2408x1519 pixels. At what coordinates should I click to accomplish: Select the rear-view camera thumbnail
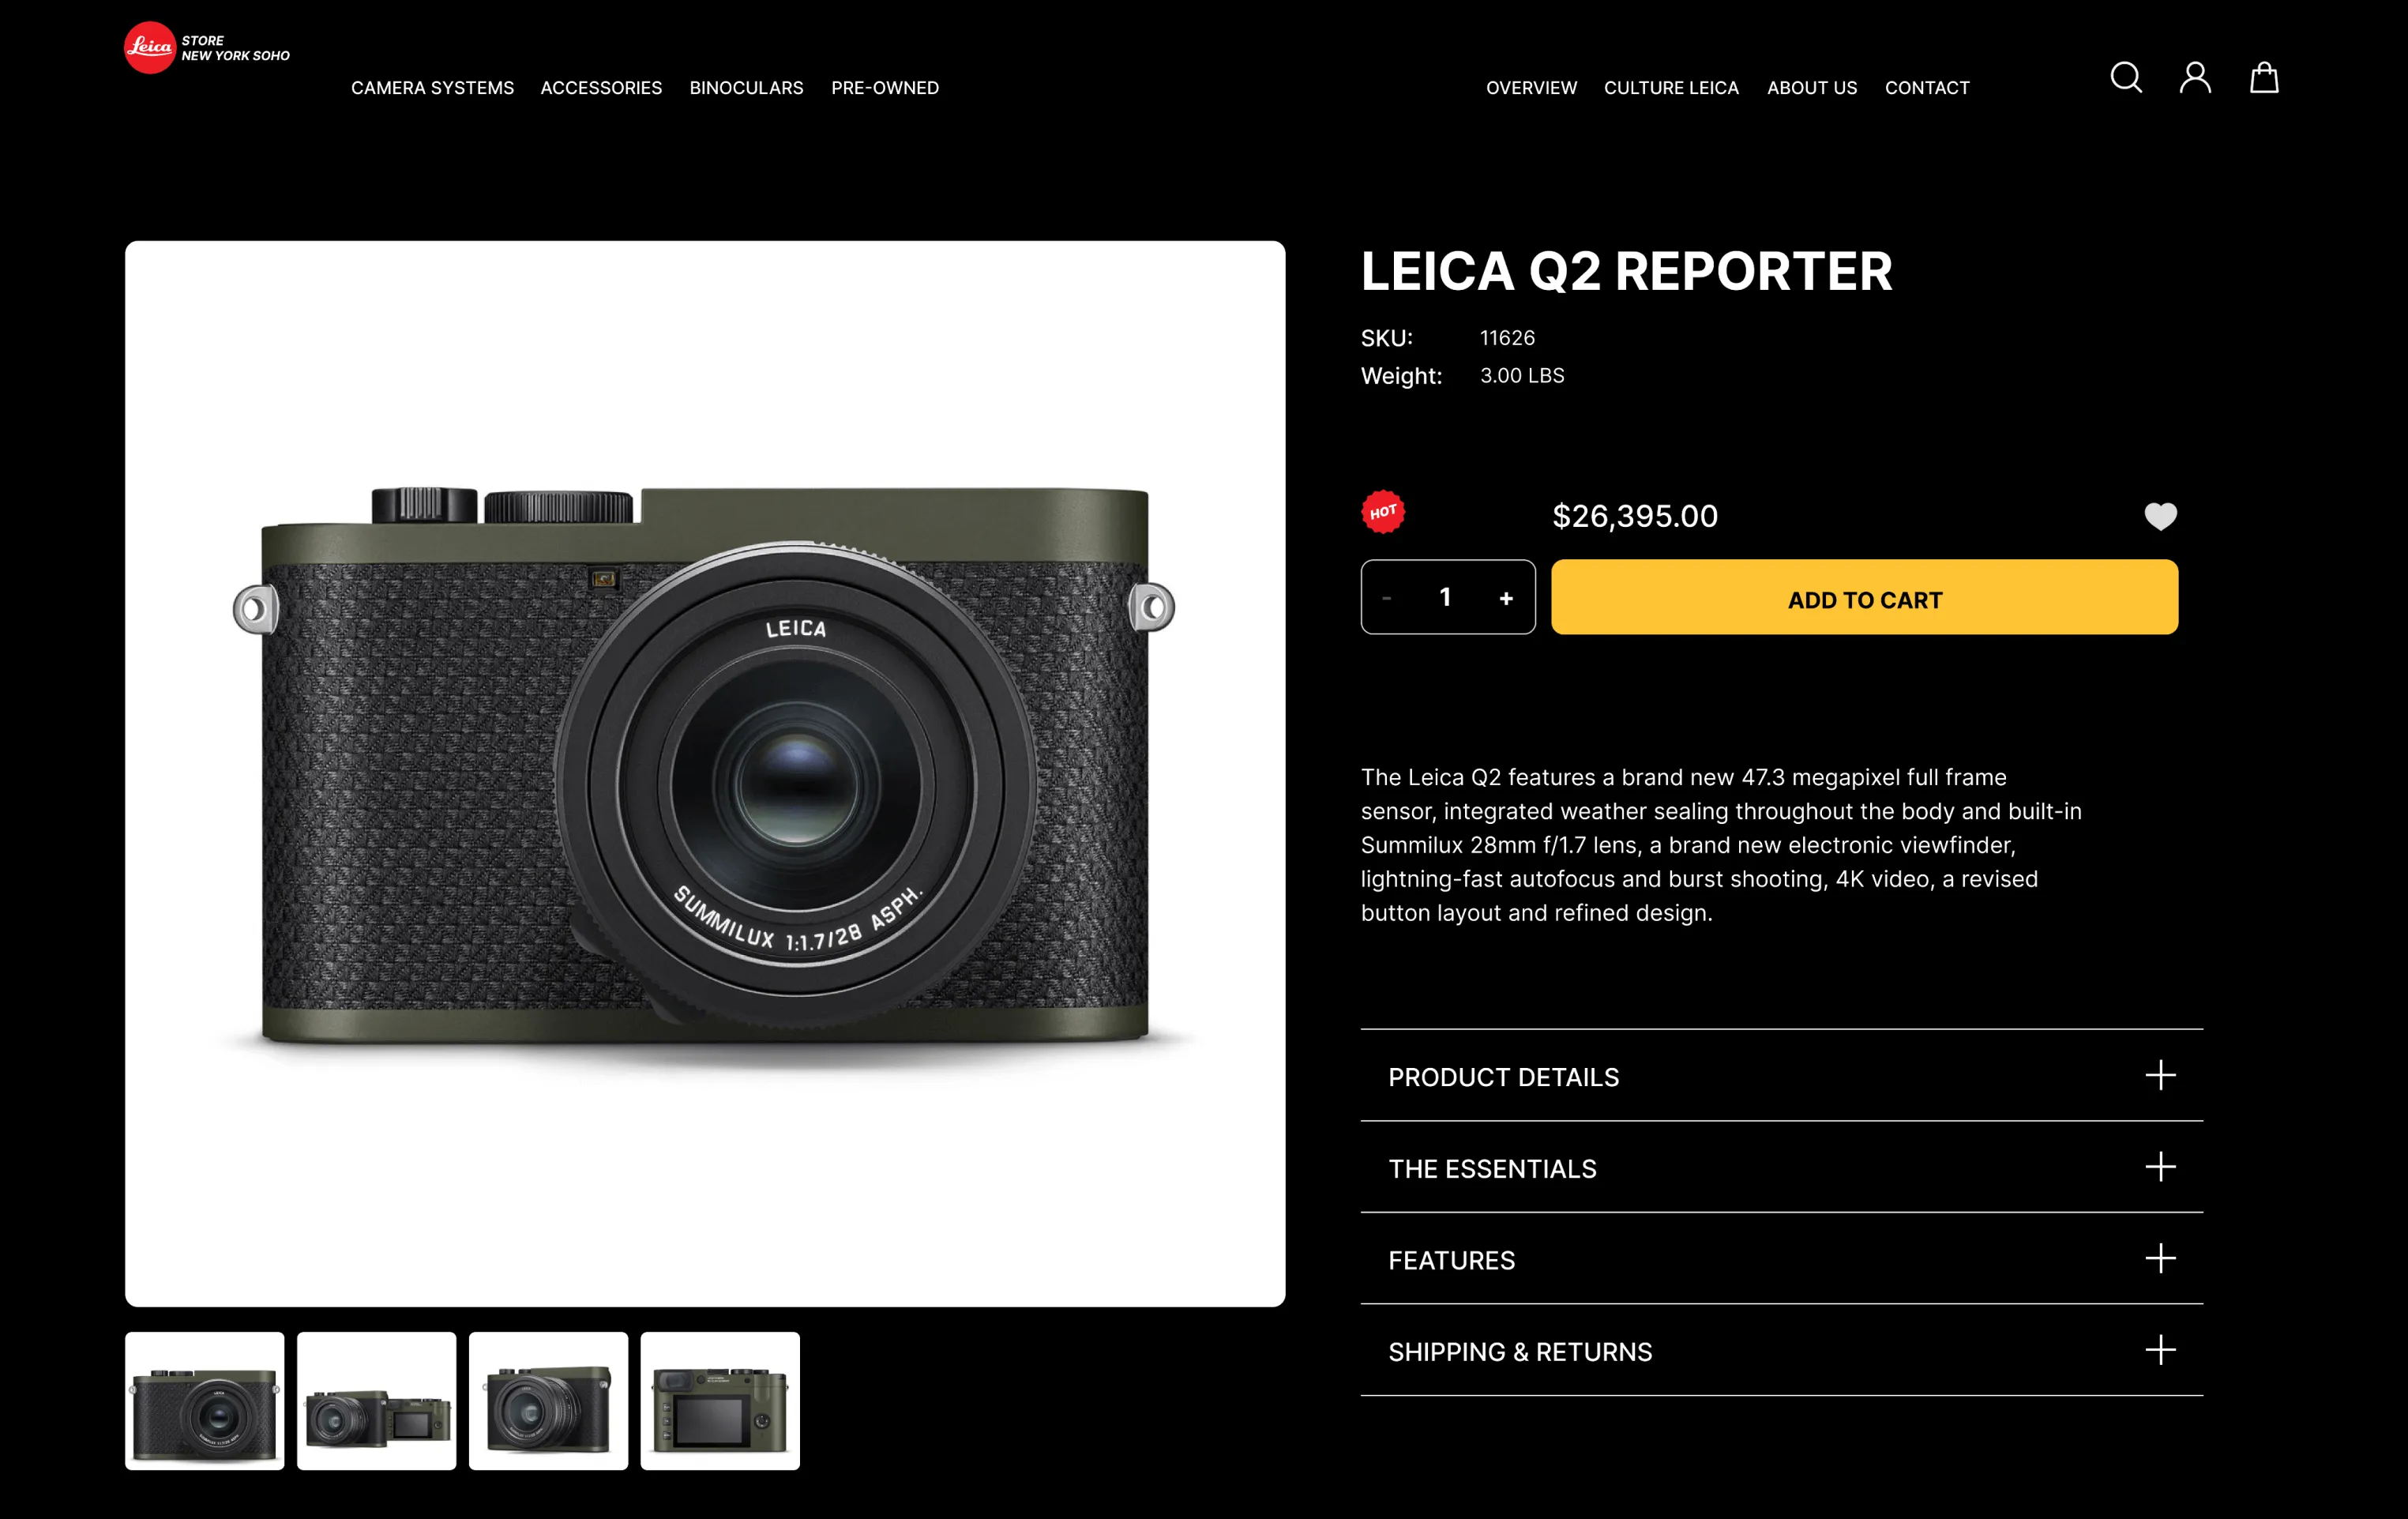(720, 1400)
